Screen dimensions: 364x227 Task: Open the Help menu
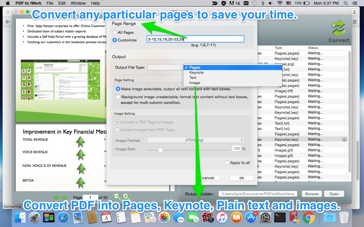click(x=95, y=3)
